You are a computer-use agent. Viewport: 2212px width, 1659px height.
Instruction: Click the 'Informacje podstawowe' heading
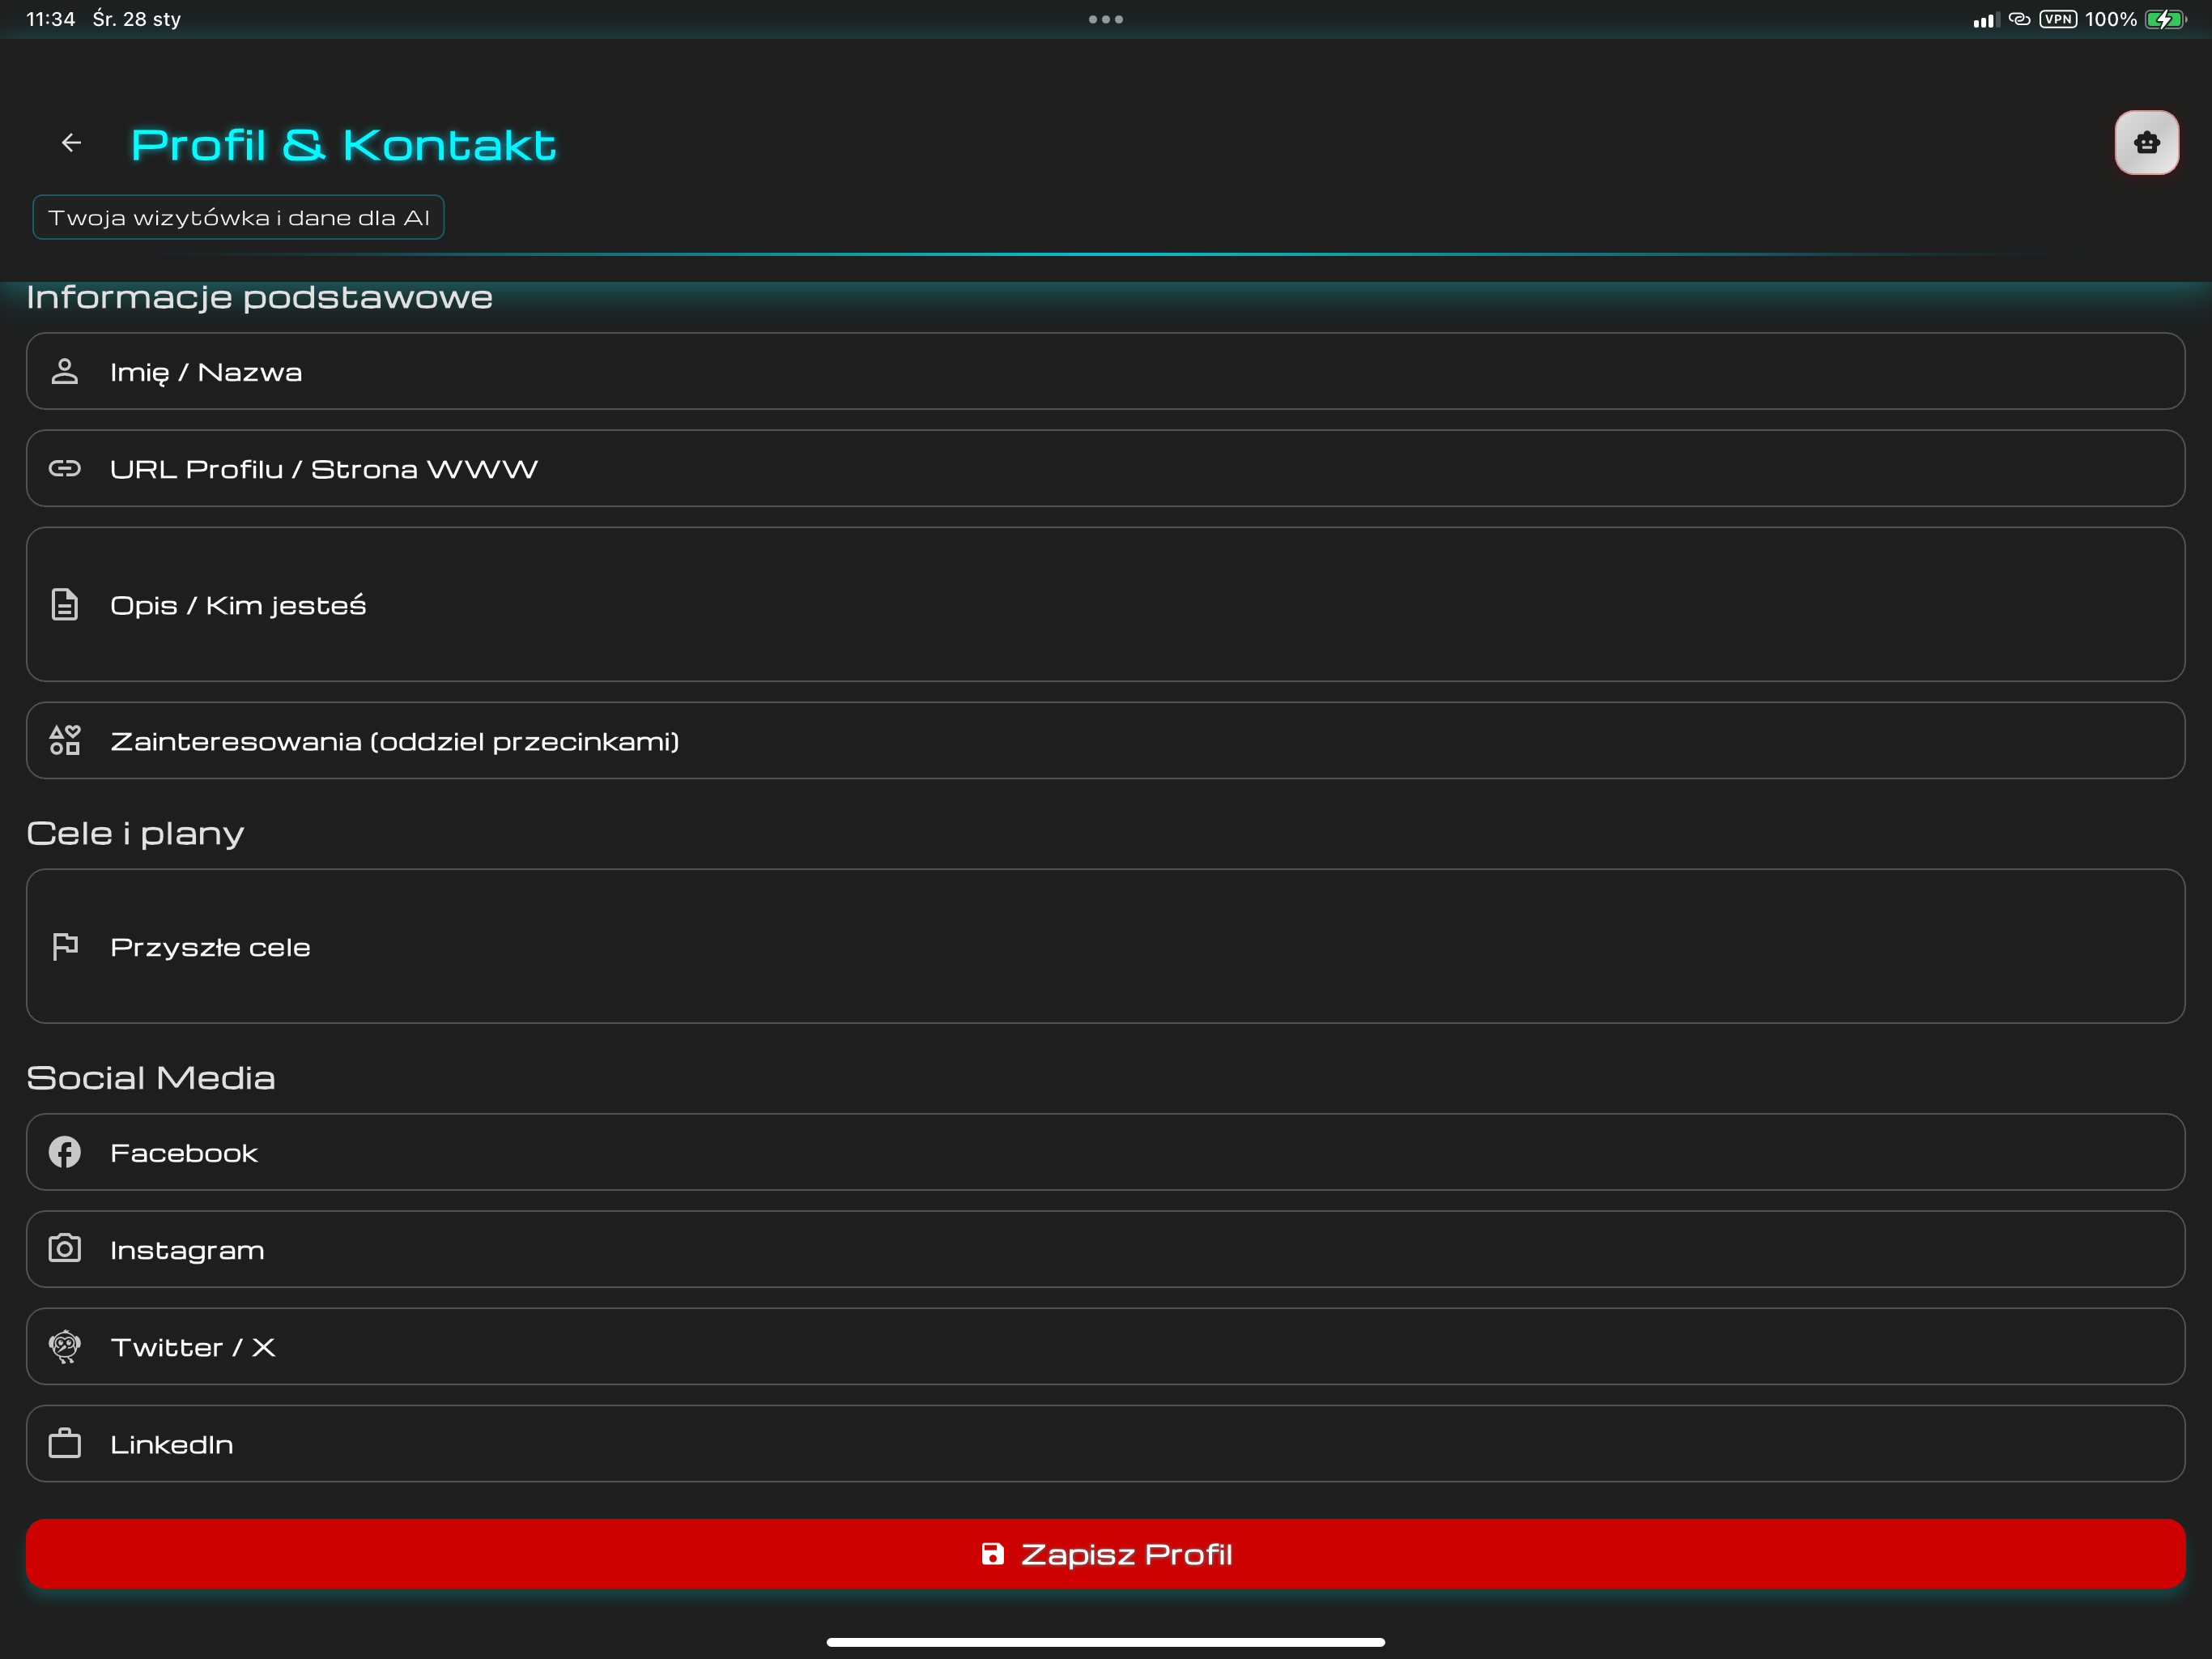[259, 298]
